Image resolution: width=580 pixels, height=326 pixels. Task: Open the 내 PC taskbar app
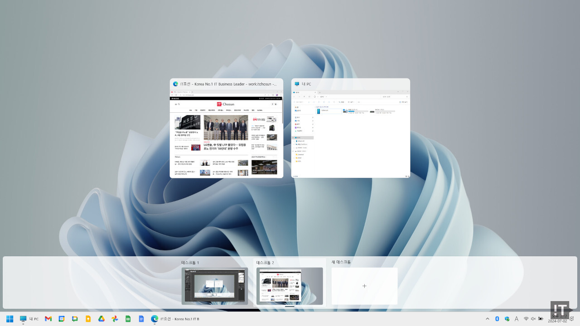pos(28,319)
